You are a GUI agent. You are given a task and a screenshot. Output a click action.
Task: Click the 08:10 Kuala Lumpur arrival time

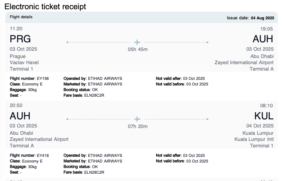point(267,106)
